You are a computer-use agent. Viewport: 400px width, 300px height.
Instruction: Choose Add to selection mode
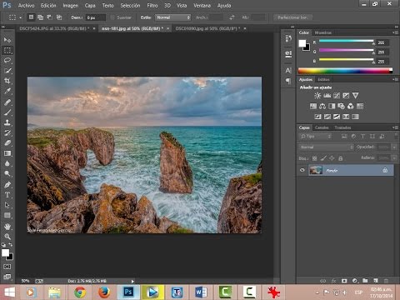point(41,17)
